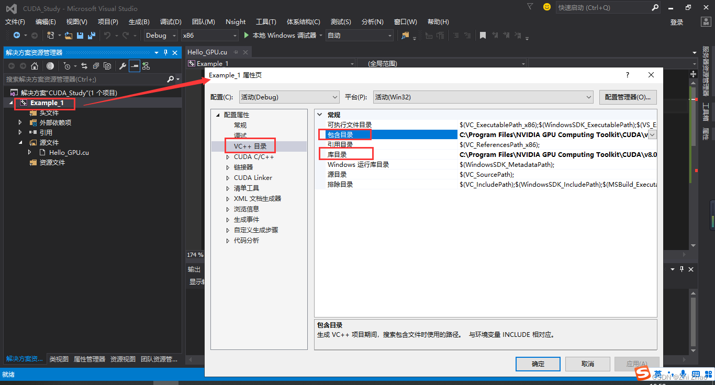The image size is (715, 385).
Task: Open the 文件(F) menu
Action: (15, 21)
